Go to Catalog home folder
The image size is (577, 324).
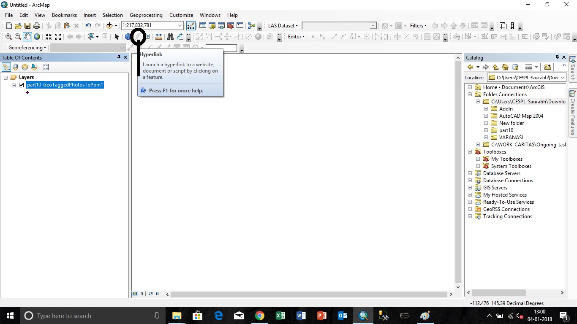[505, 67]
